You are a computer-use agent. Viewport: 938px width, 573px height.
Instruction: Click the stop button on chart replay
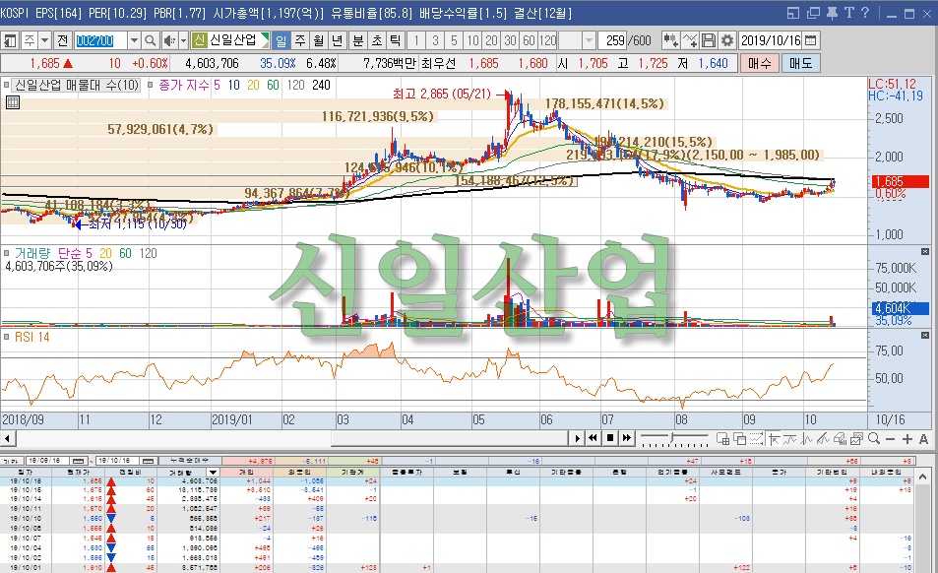click(610, 438)
